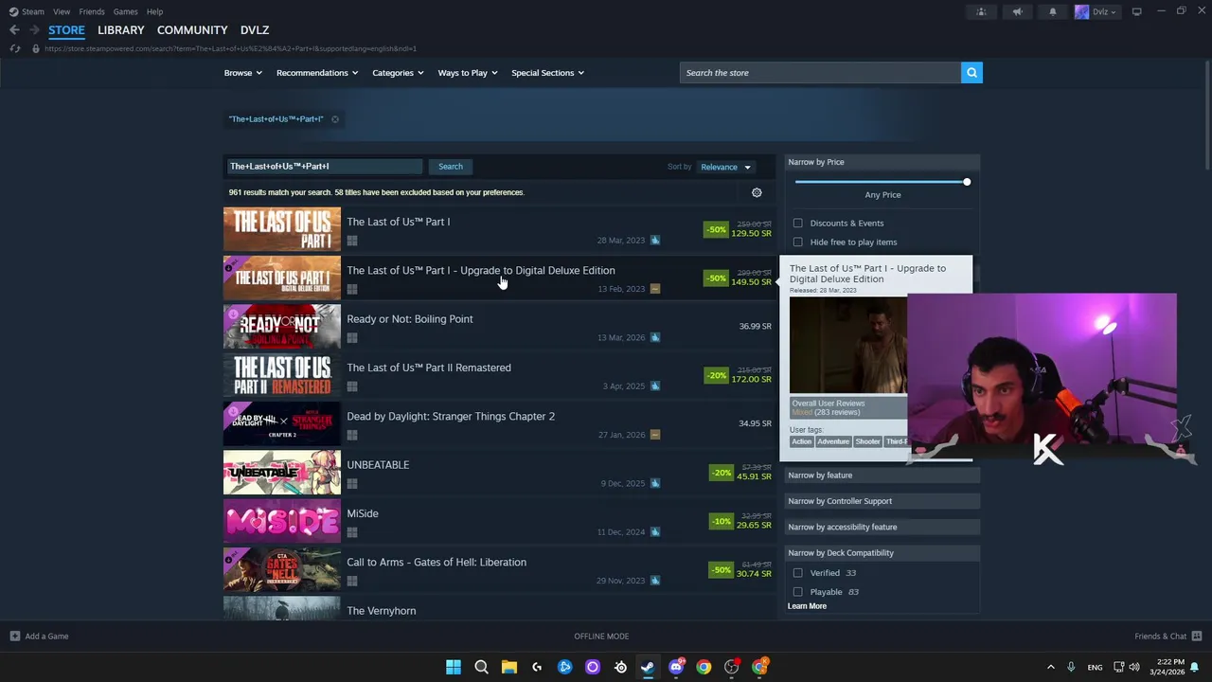Open the Friends & Chat icon
The image size is (1212, 682).
tap(1197, 637)
